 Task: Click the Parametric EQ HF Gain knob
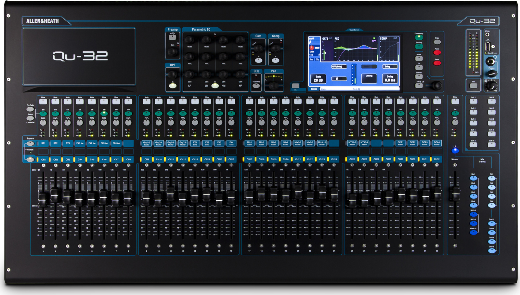pyautogui.click(x=240, y=74)
